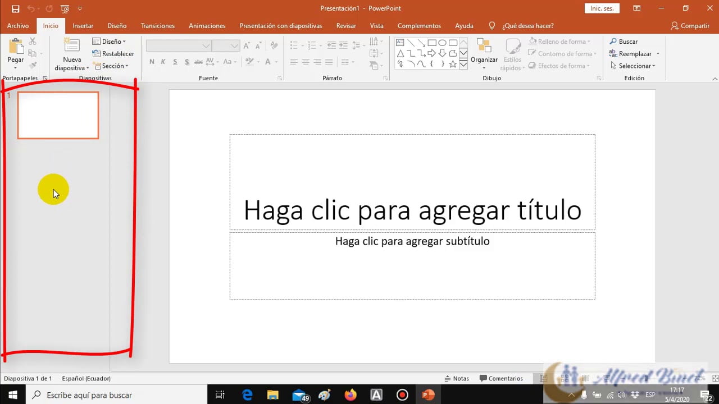Image resolution: width=719 pixels, height=404 pixels.
Task: Expand the Diseño layout dropdown
Action: (x=110, y=42)
